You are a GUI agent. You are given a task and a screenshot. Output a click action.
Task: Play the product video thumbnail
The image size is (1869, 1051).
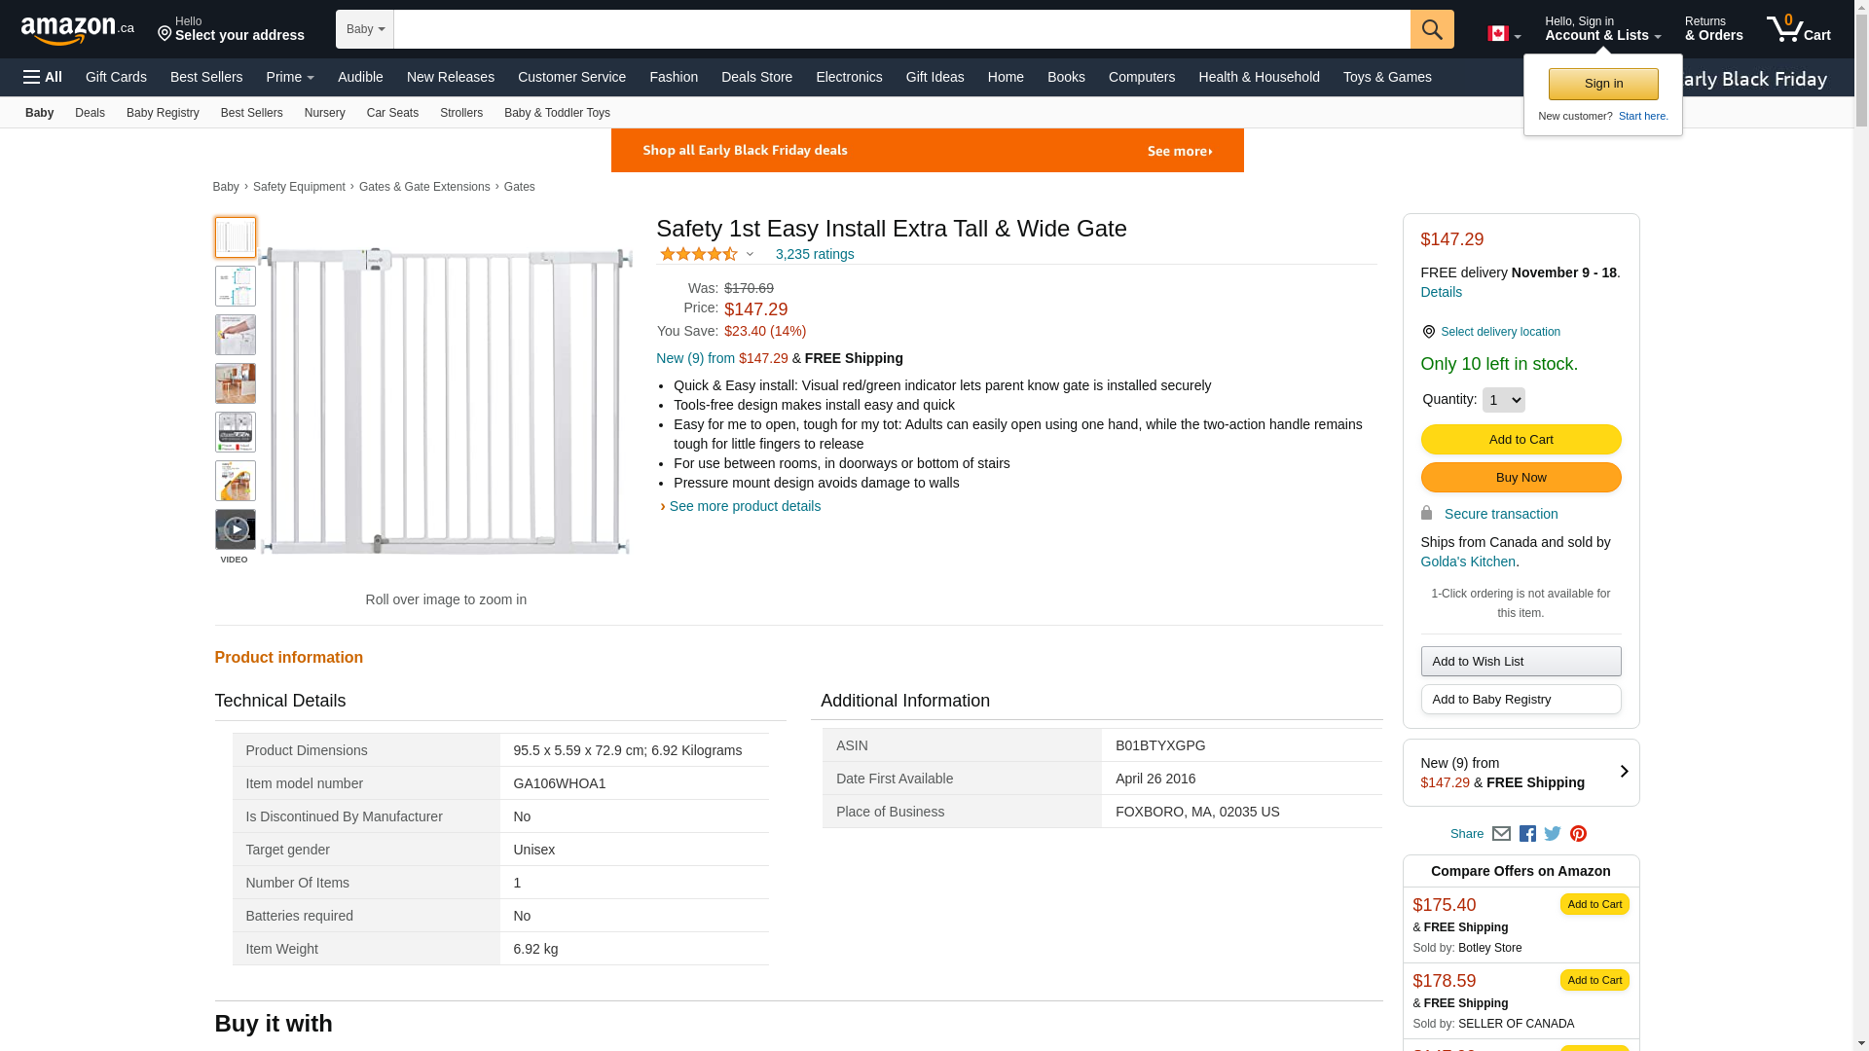[x=236, y=529]
